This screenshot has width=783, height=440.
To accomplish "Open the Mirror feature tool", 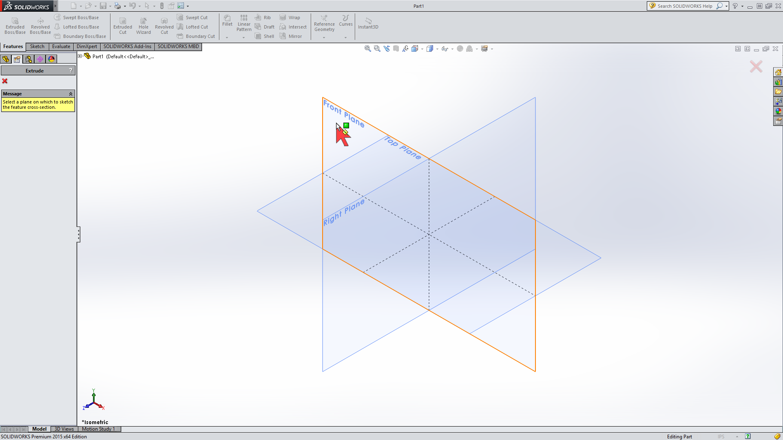I will 292,36.
